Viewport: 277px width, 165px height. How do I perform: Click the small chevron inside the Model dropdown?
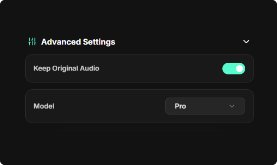click(x=232, y=106)
